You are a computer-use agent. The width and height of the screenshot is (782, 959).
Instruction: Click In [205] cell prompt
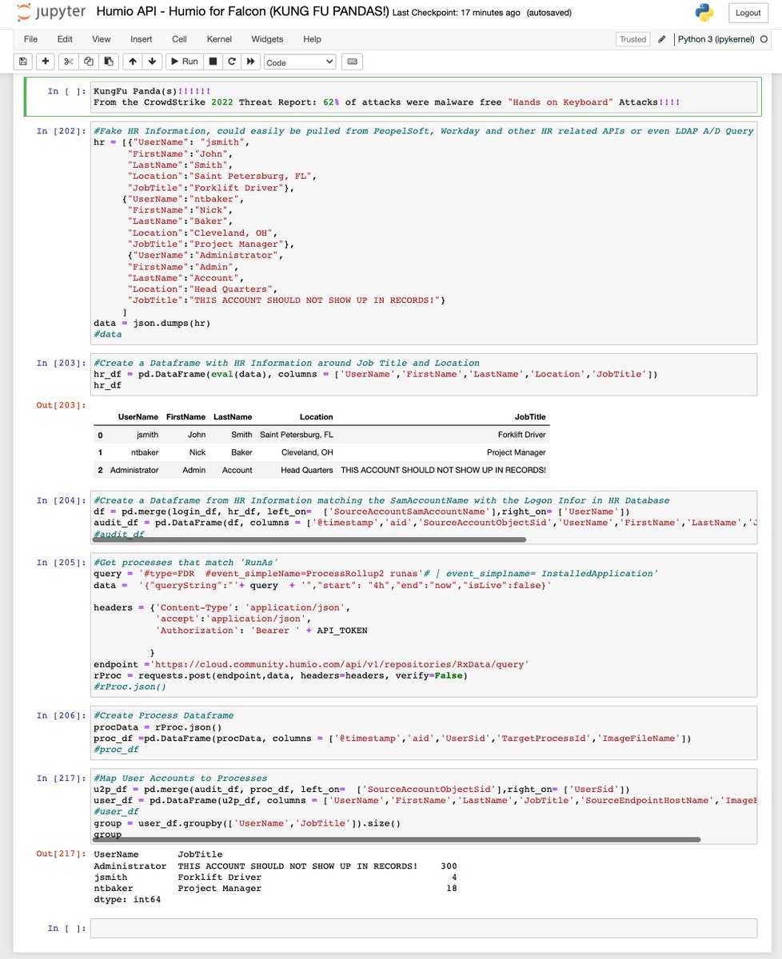pos(60,563)
